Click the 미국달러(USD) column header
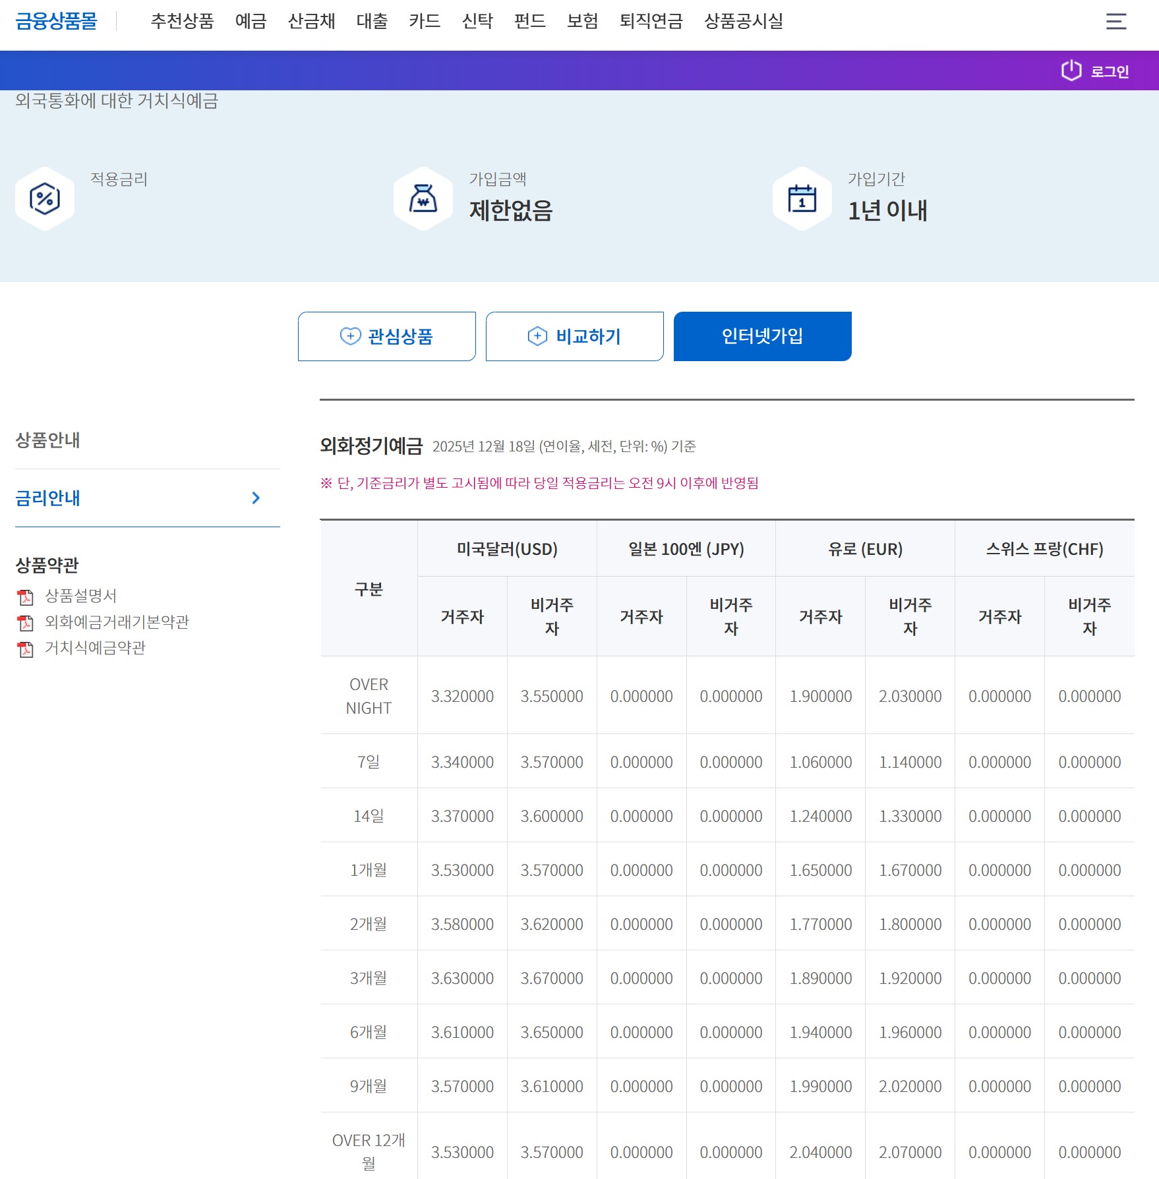 point(507,549)
